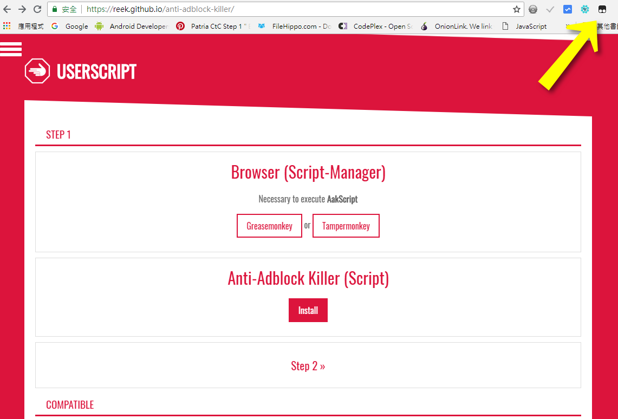Click the Tampermonkey button
Viewport: 618px width, 419px height.
(x=346, y=226)
